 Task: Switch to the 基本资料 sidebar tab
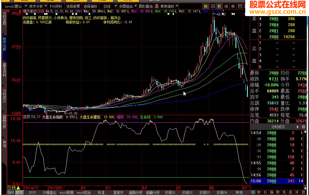(x=4, y=70)
